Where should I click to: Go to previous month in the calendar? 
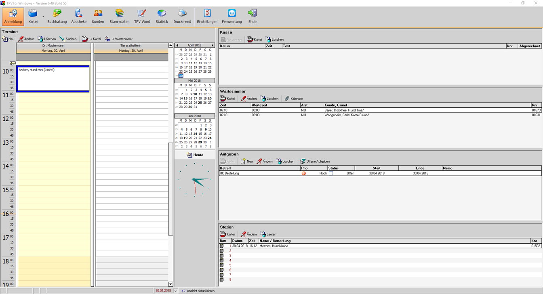(177, 45)
